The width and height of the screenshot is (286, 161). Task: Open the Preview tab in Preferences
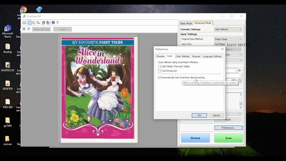tap(160, 56)
